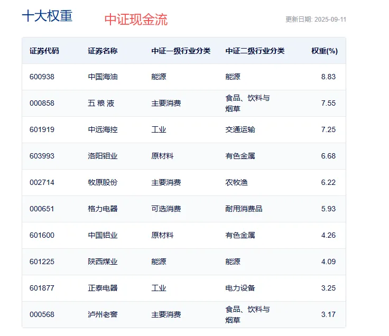Click the 十大权重 heading
The image size is (389, 336).
[47, 16]
